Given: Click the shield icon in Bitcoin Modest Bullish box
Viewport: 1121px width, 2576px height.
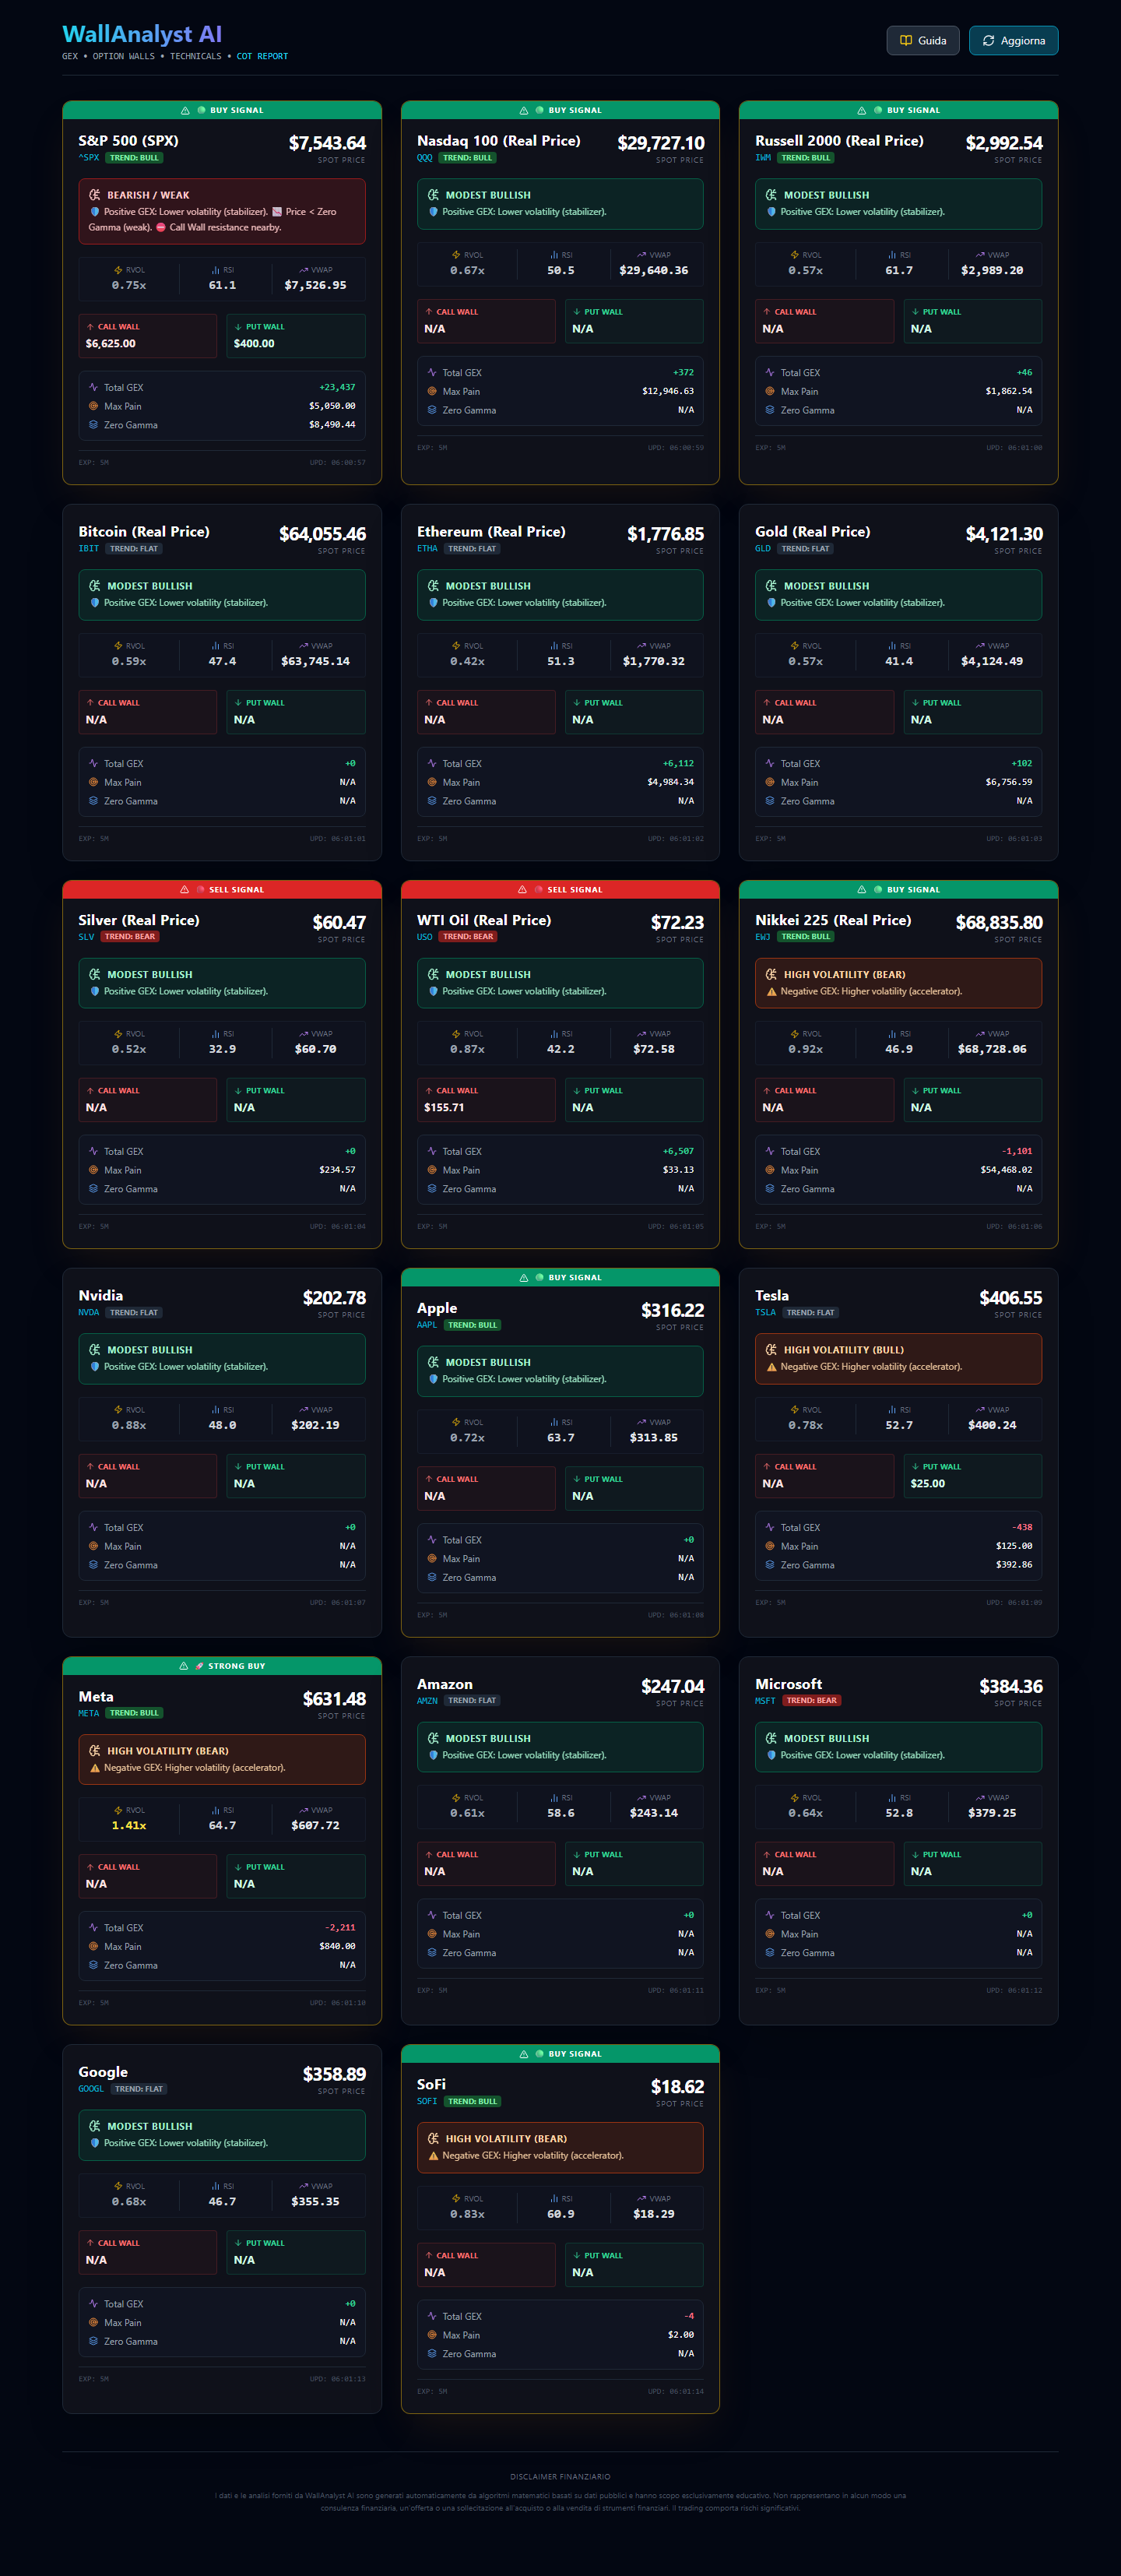Looking at the screenshot, I should (95, 603).
